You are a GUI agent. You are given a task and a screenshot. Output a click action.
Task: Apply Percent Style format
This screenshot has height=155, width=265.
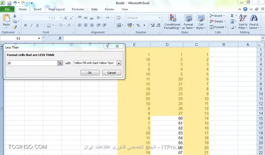[138, 25]
